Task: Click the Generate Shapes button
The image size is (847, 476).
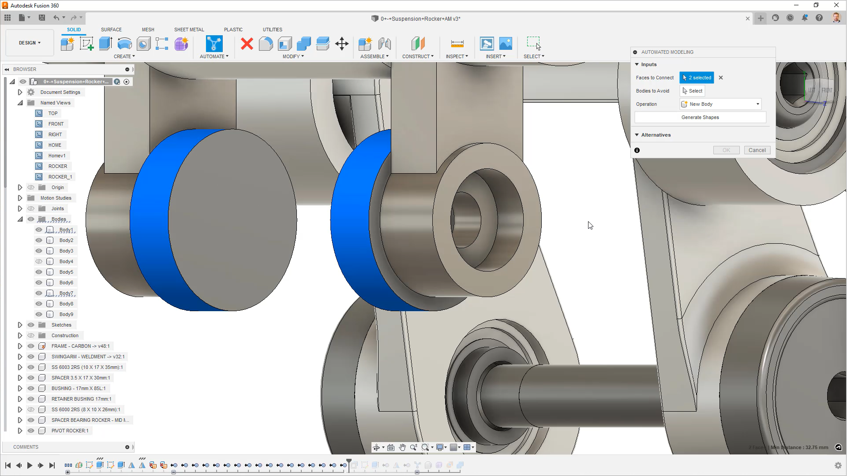Action: [x=700, y=117]
